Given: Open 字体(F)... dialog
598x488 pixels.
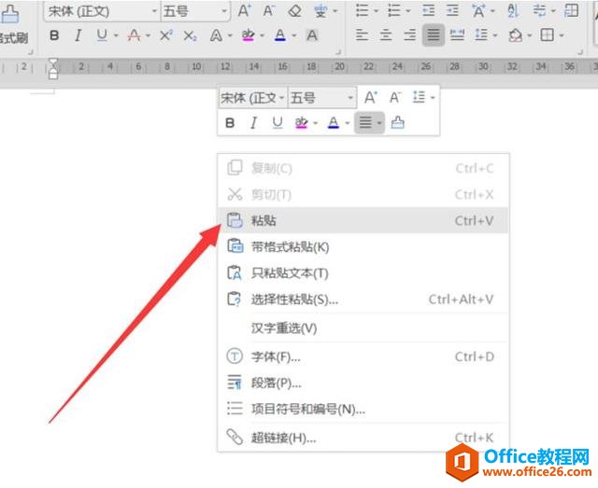Looking at the screenshot, I should 363,356.
